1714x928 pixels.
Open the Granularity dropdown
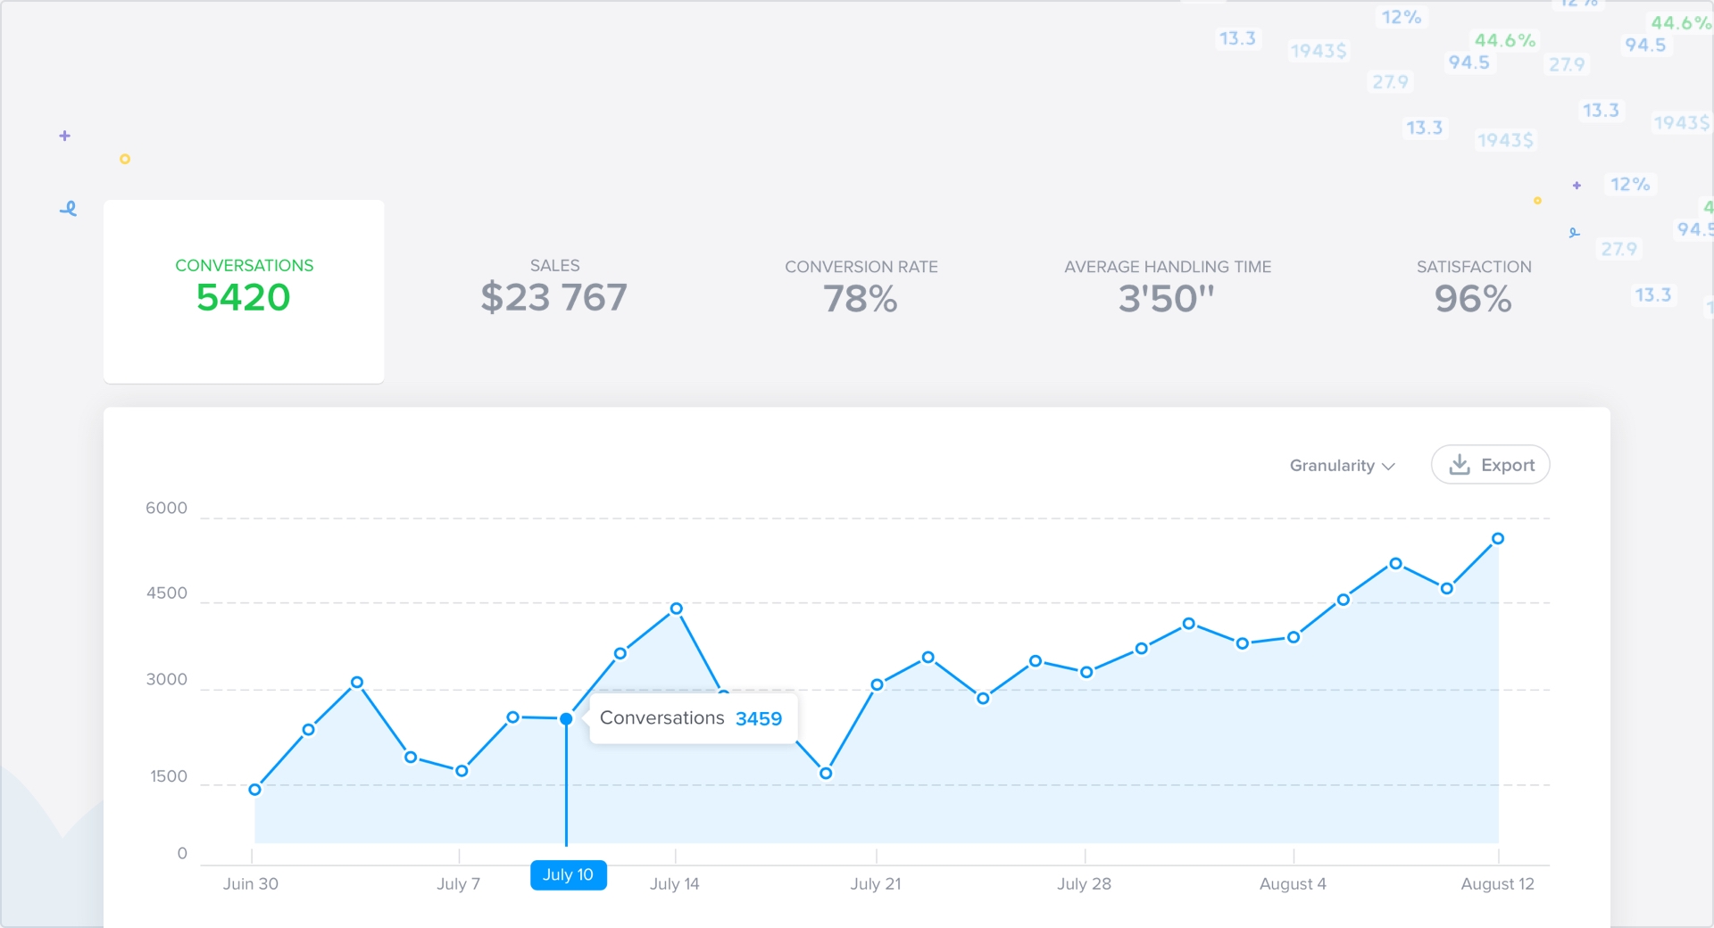coord(1341,465)
